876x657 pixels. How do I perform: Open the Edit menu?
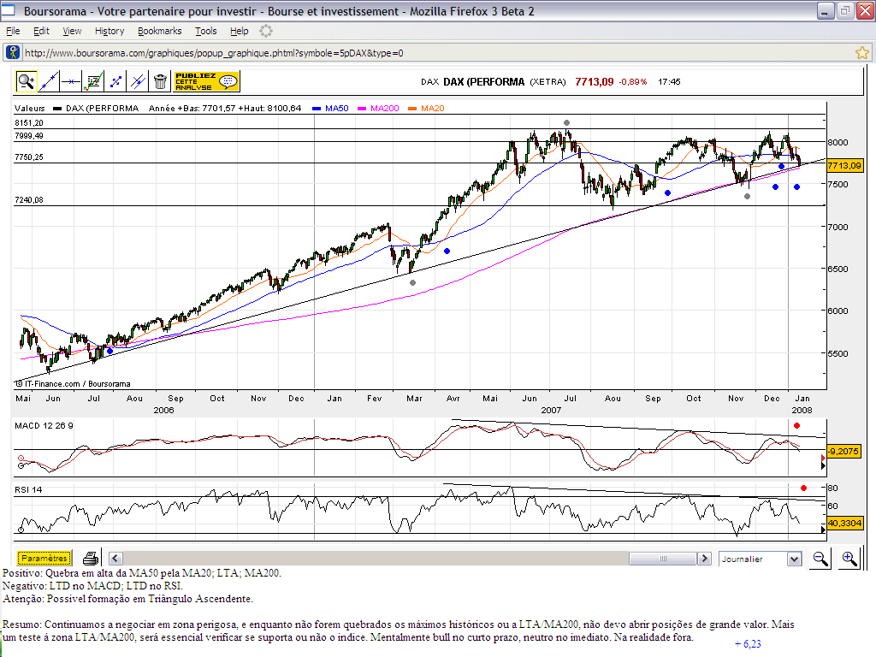41,32
